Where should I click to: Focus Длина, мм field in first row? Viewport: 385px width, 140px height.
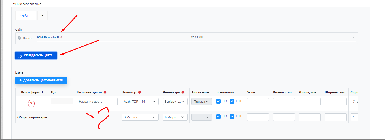pos(310,102)
